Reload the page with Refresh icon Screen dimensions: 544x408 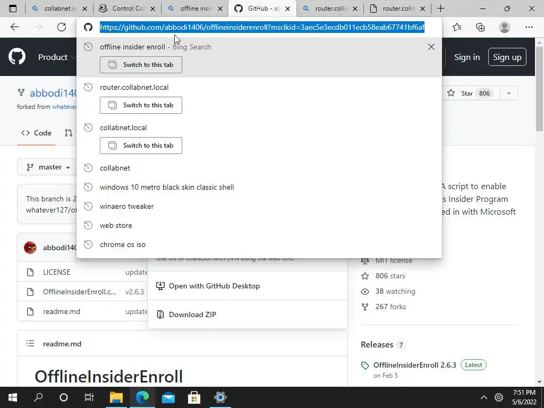pos(62,27)
